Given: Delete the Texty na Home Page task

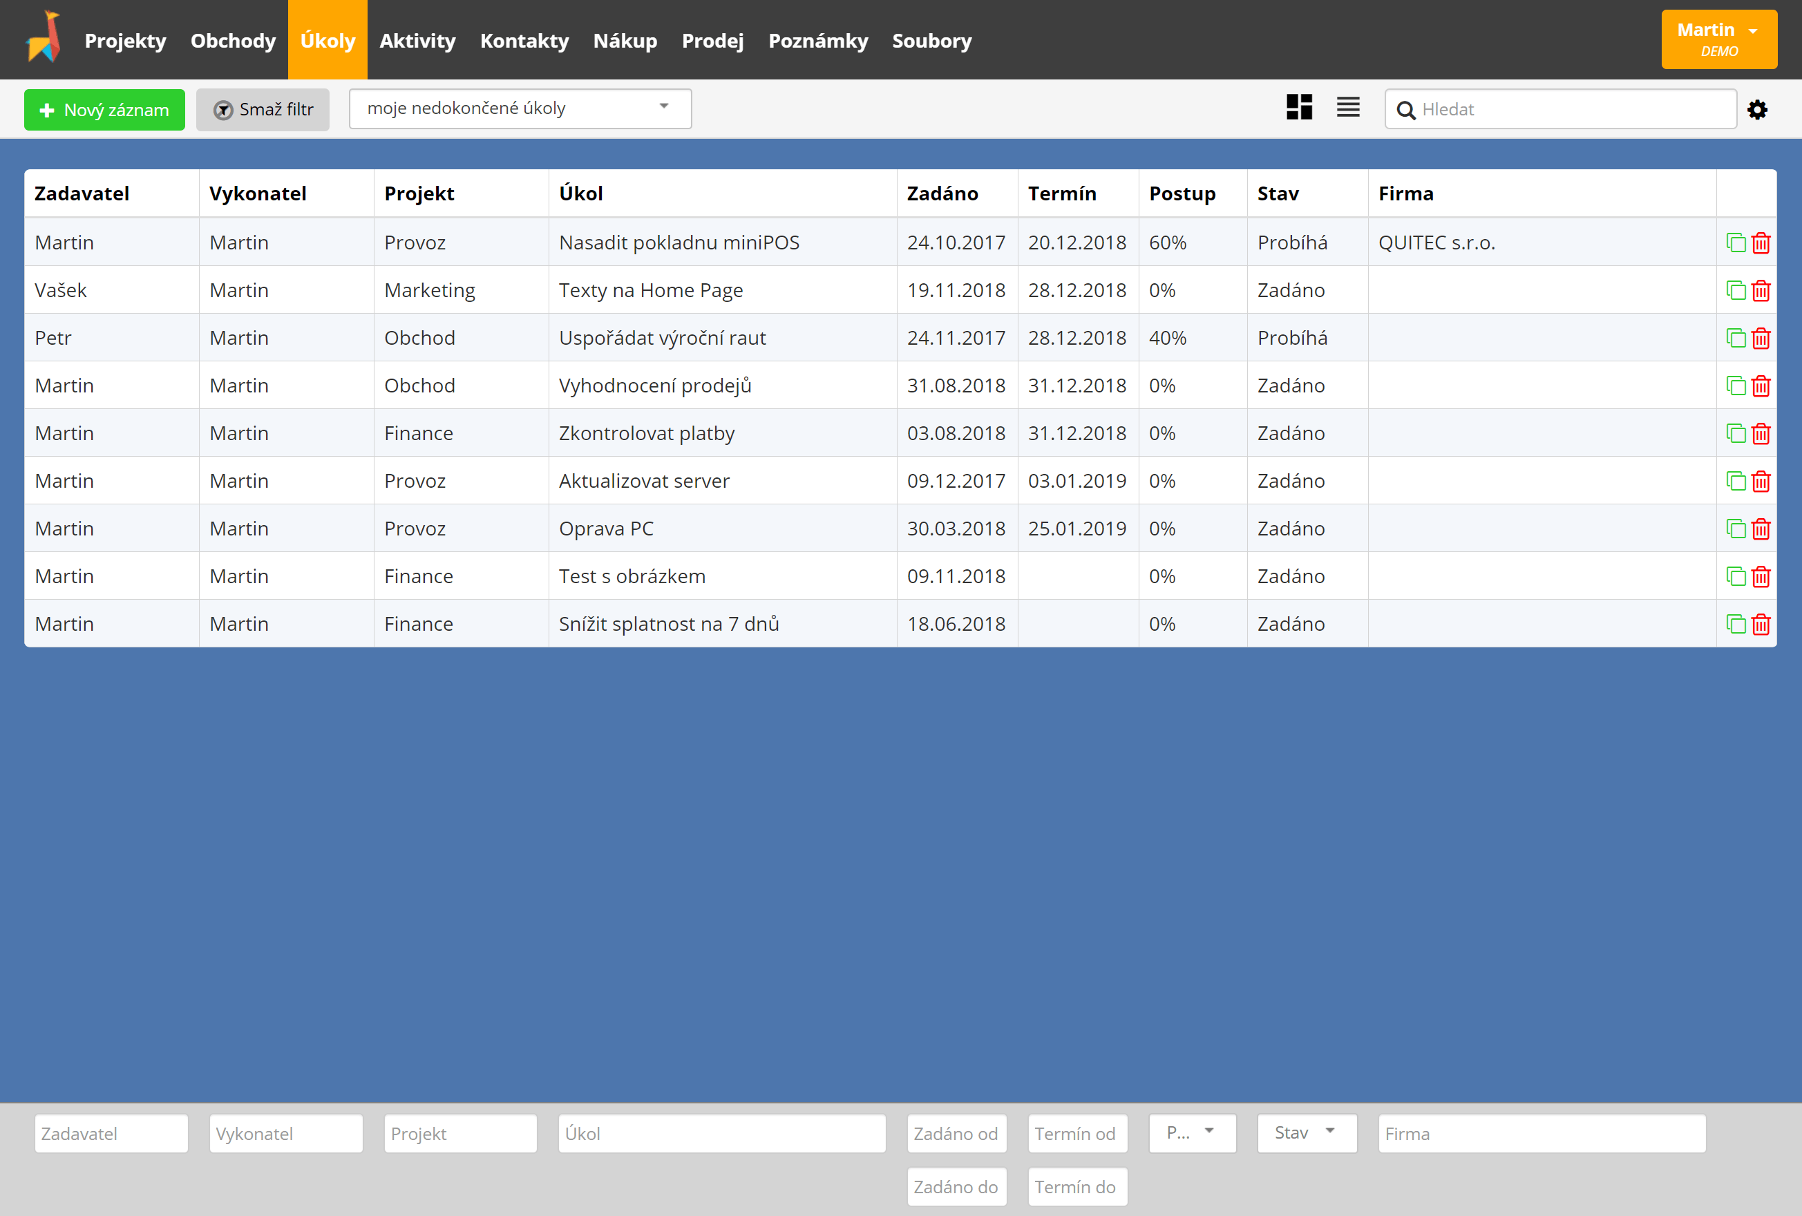Looking at the screenshot, I should [x=1761, y=290].
